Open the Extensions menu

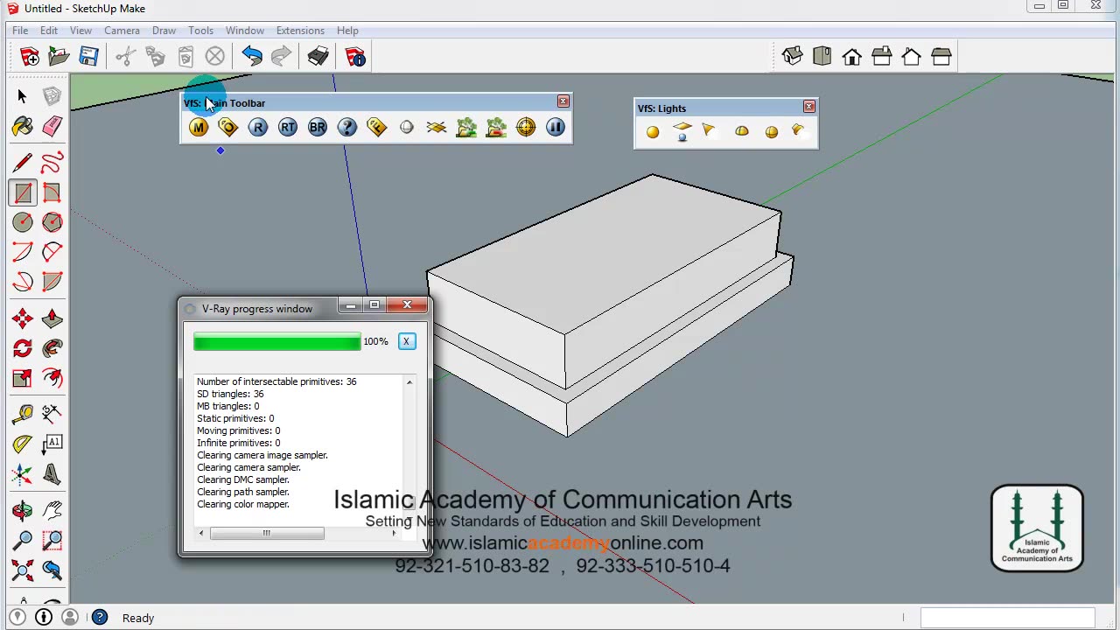click(x=300, y=31)
